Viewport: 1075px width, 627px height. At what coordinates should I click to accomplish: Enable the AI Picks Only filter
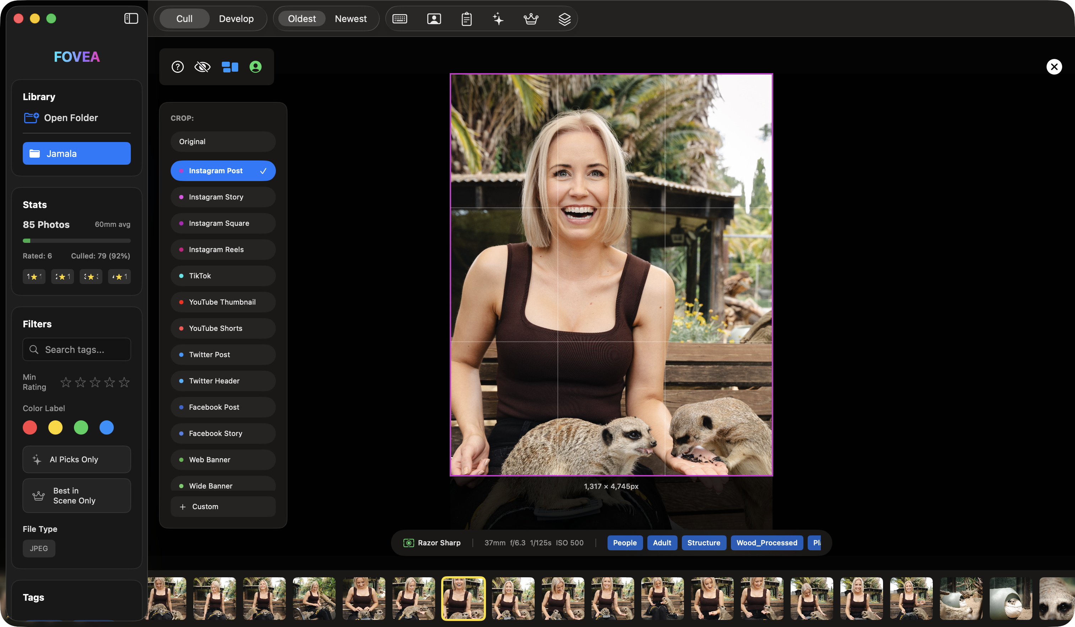[x=77, y=459]
